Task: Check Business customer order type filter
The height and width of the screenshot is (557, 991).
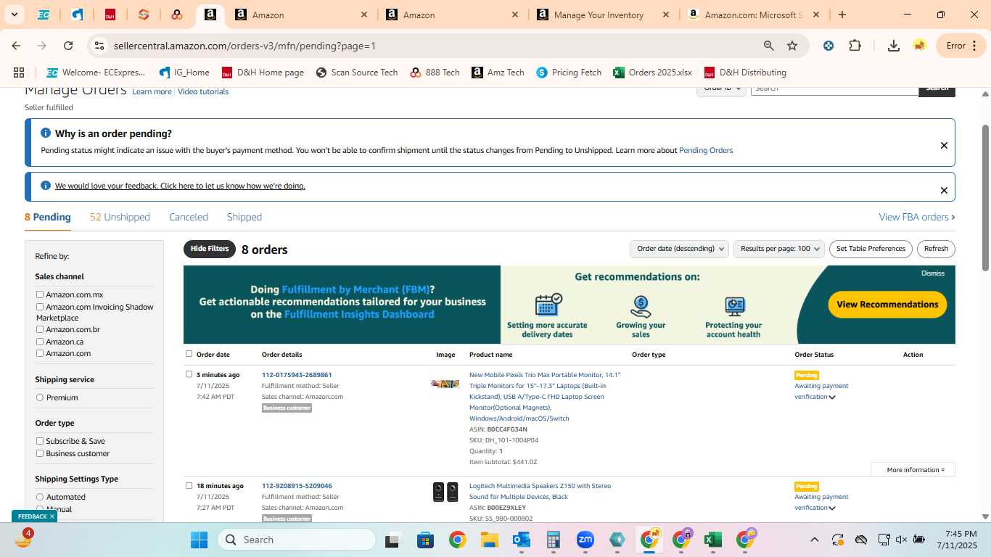Action: [40, 453]
